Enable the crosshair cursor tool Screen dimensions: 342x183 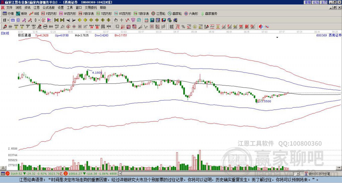coord(122,20)
